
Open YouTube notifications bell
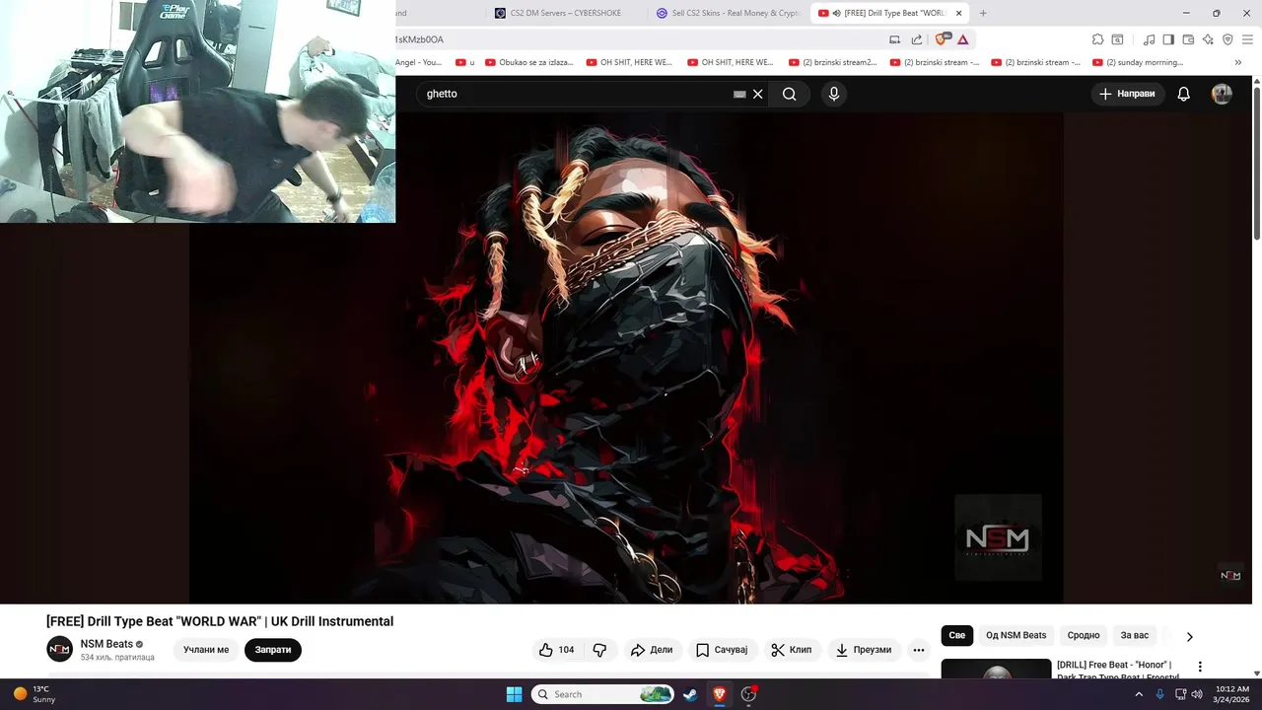click(x=1183, y=94)
